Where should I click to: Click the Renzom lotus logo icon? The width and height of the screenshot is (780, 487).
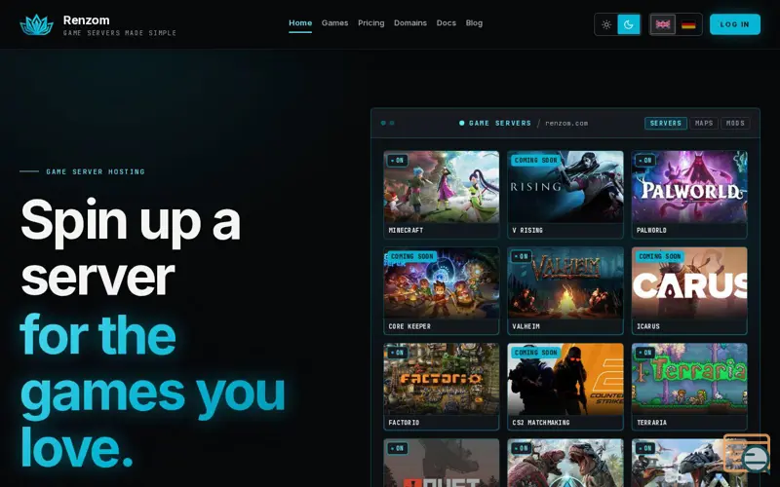click(x=36, y=25)
